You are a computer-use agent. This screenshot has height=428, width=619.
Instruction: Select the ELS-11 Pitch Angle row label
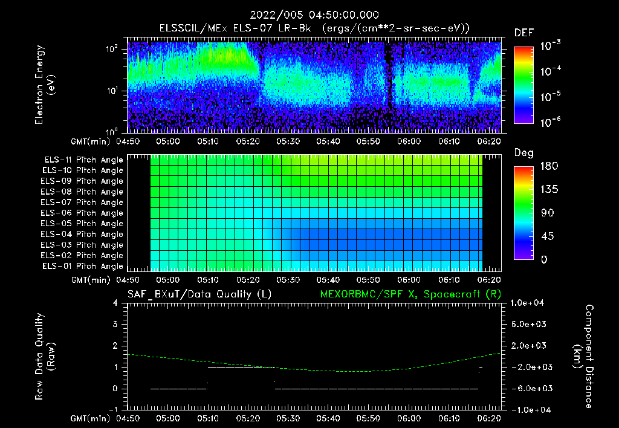click(x=83, y=160)
